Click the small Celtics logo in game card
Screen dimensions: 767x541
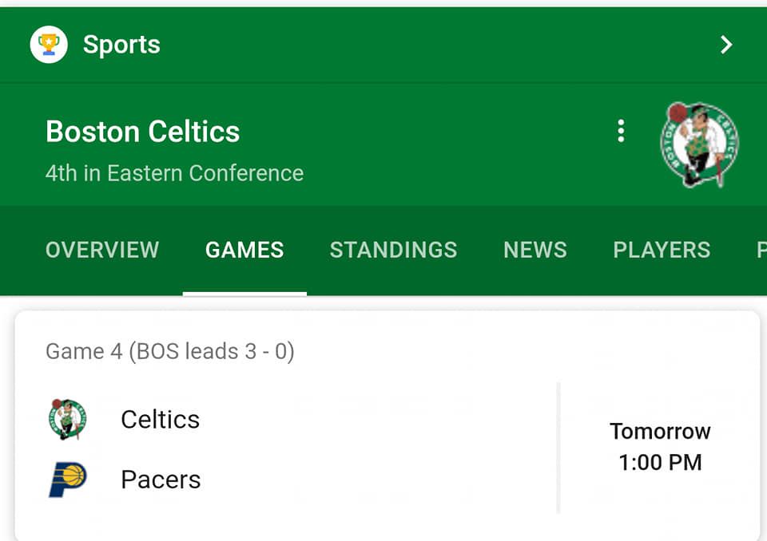(68, 420)
